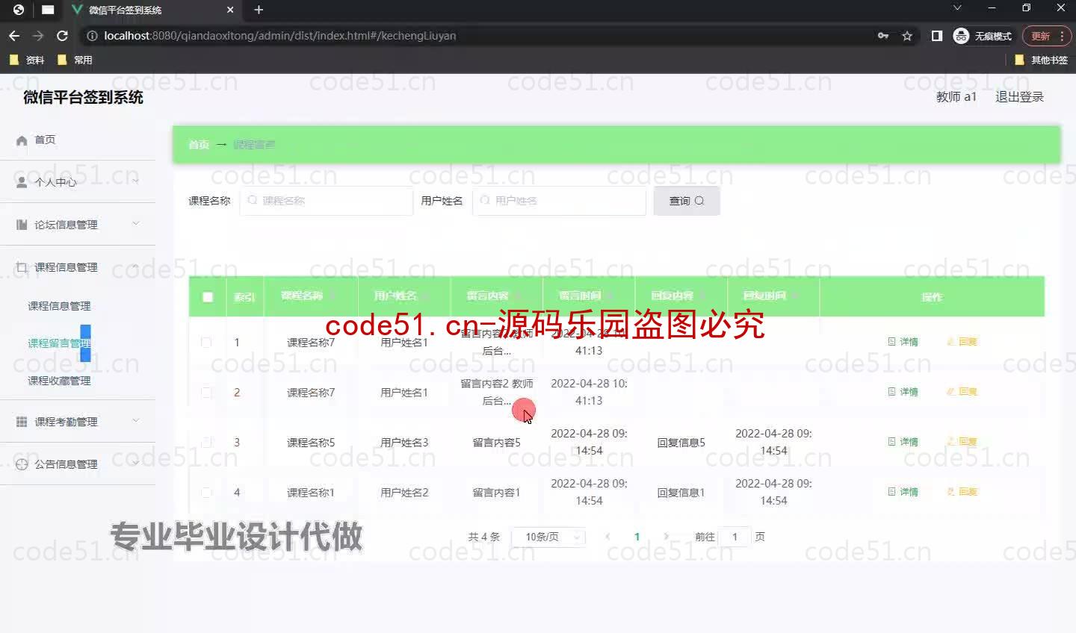Viewport: 1076px width, 633px height.
Task: Click the 用户姓名2 cell in row 4
Action: tap(404, 493)
